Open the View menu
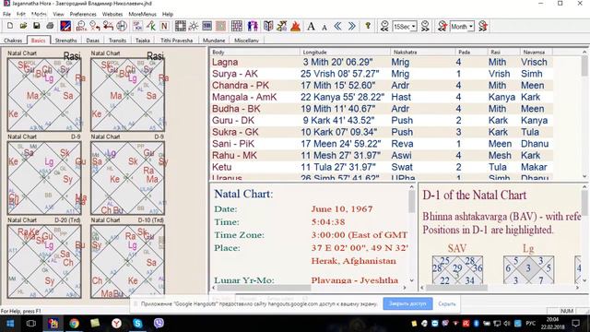This screenshot has width=590, height=332. 58,14
